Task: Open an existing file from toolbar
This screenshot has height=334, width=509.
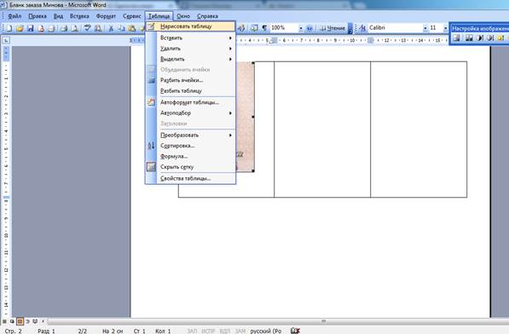Action: tap(20, 28)
